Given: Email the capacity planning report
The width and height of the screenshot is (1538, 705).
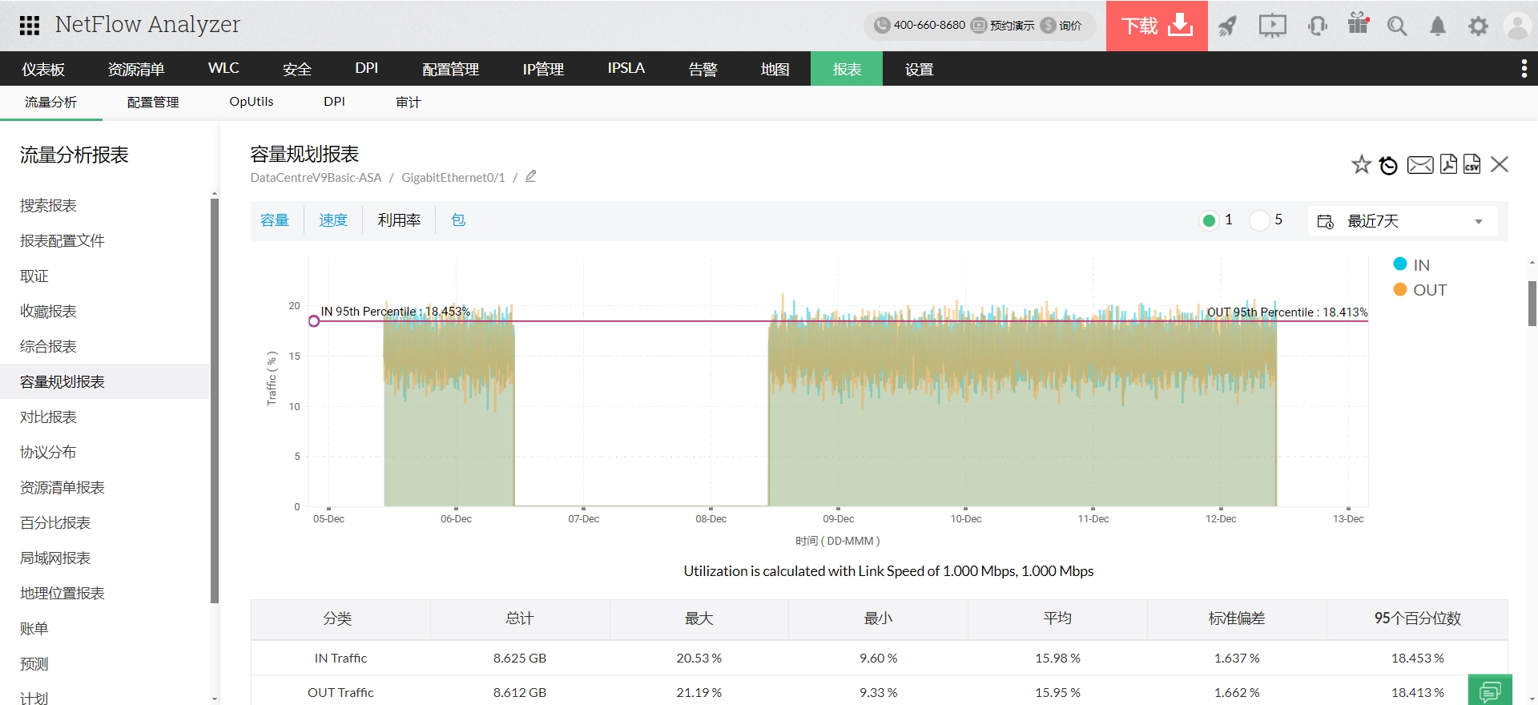Looking at the screenshot, I should tap(1419, 165).
